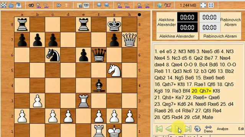Select the highlighted move 20. Qh7+
This screenshot has width=245, height=137.
point(201,91)
